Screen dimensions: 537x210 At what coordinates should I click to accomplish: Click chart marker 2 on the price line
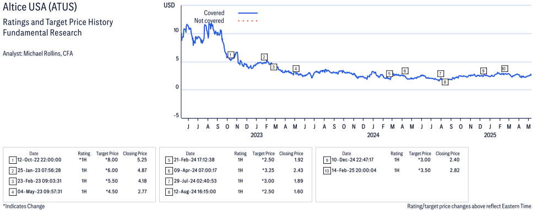tap(264, 57)
